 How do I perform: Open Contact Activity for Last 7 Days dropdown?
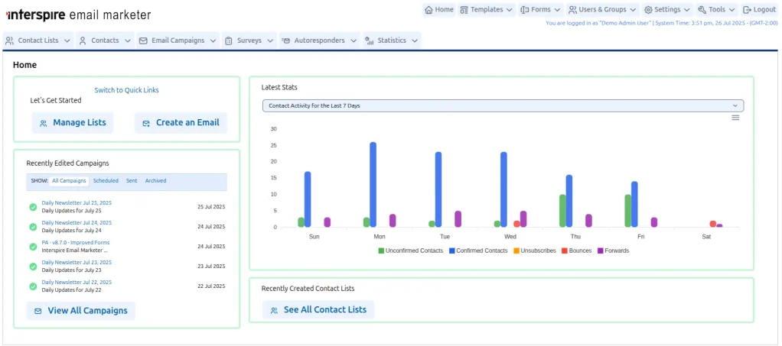pyautogui.click(x=503, y=105)
